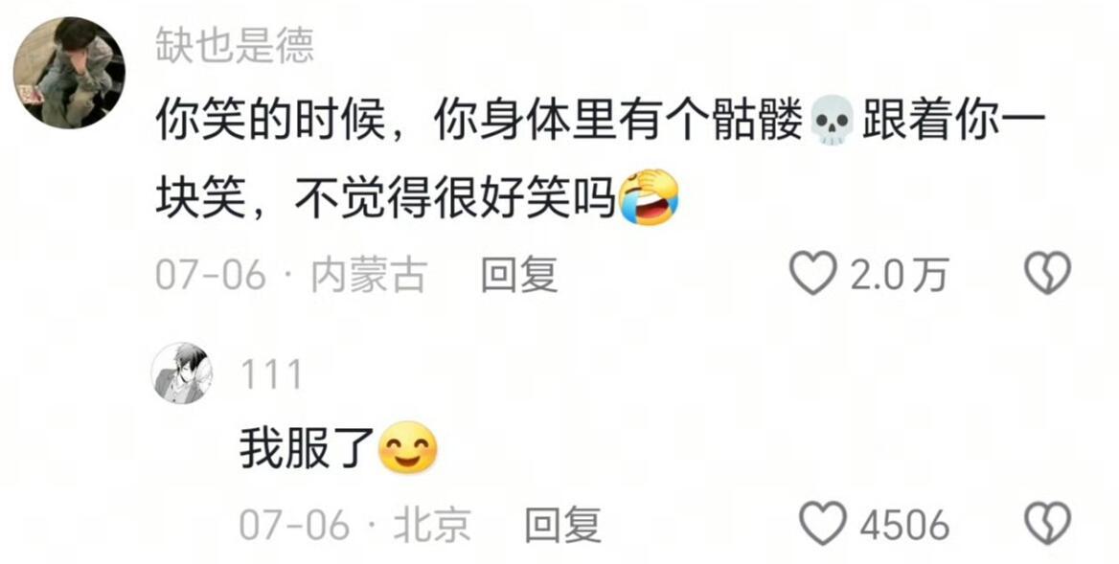Reply to the 内蒙古 comment via 回复
The image size is (1119, 564).
(519, 275)
